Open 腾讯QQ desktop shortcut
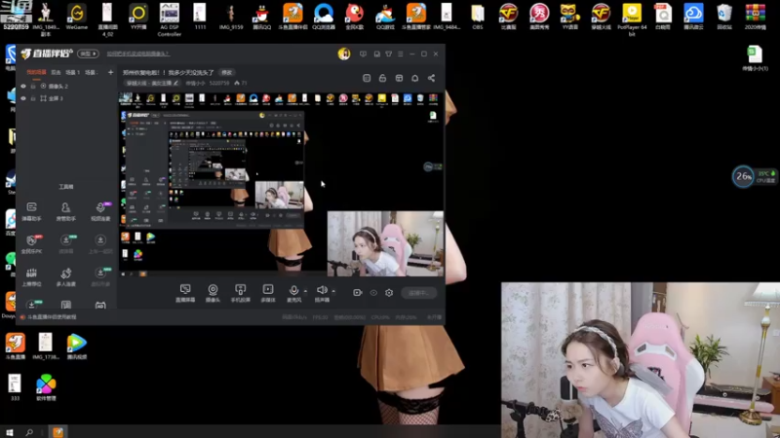The height and width of the screenshot is (438, 780). point(261,17)
